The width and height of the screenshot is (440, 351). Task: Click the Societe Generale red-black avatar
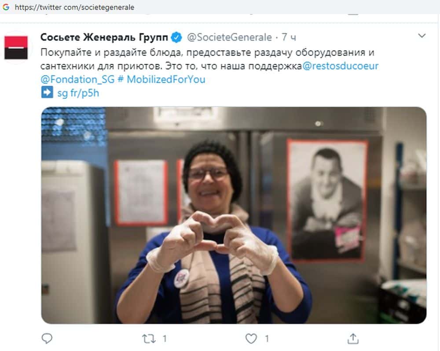[x=16, y=48]
